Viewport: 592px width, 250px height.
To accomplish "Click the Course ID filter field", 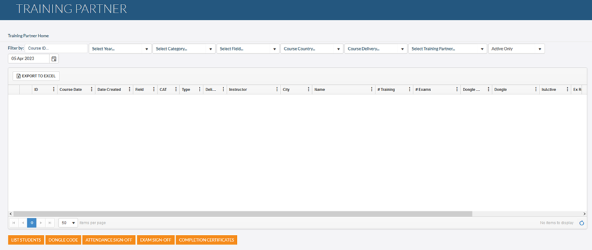I will [56, 48].
